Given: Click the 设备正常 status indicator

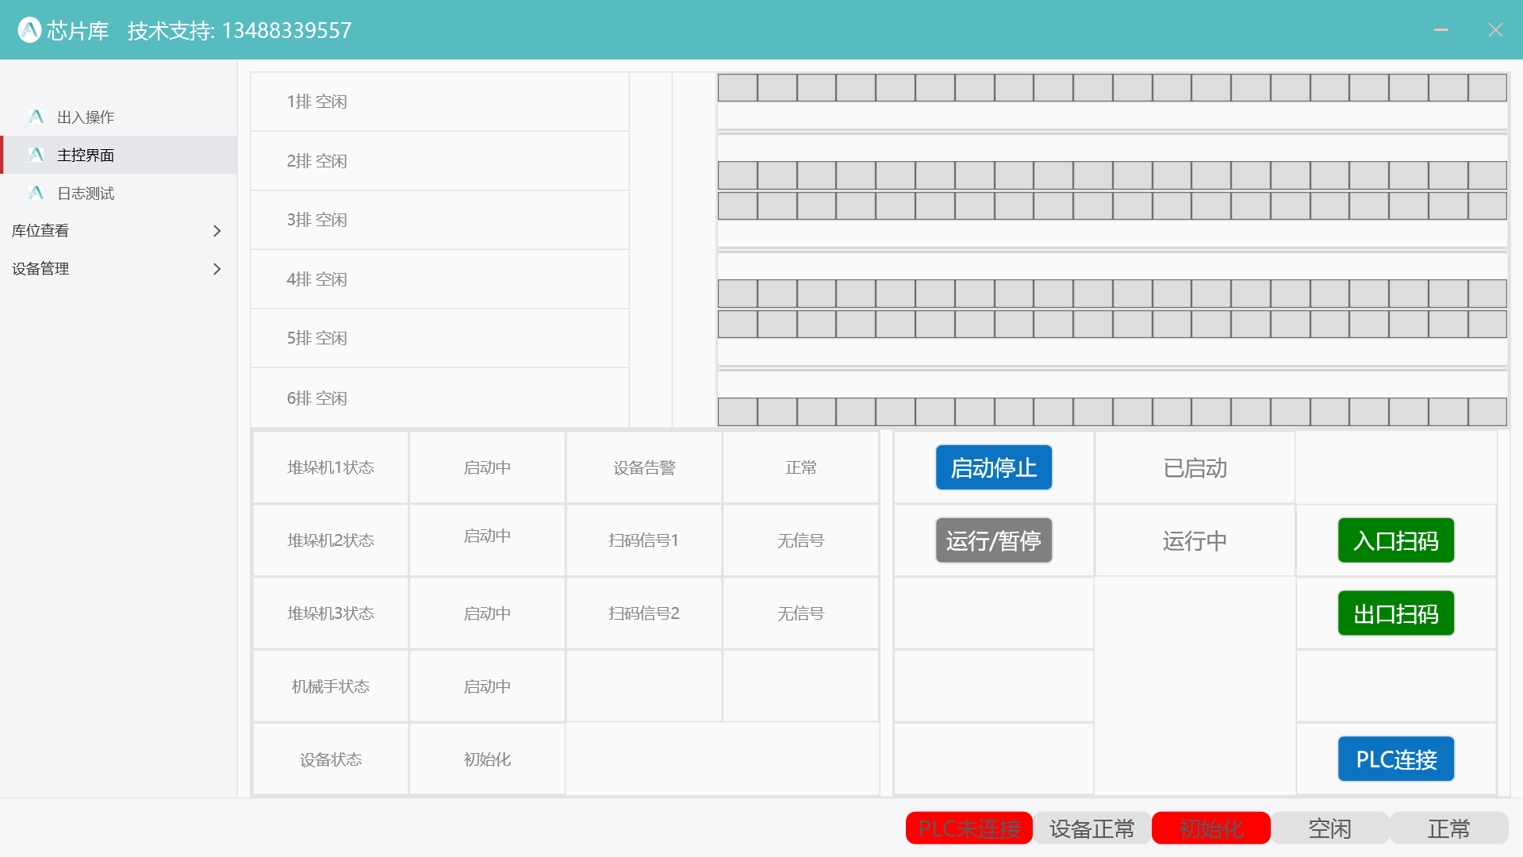Looking at the screenshot, I should tap(1091, 828).
